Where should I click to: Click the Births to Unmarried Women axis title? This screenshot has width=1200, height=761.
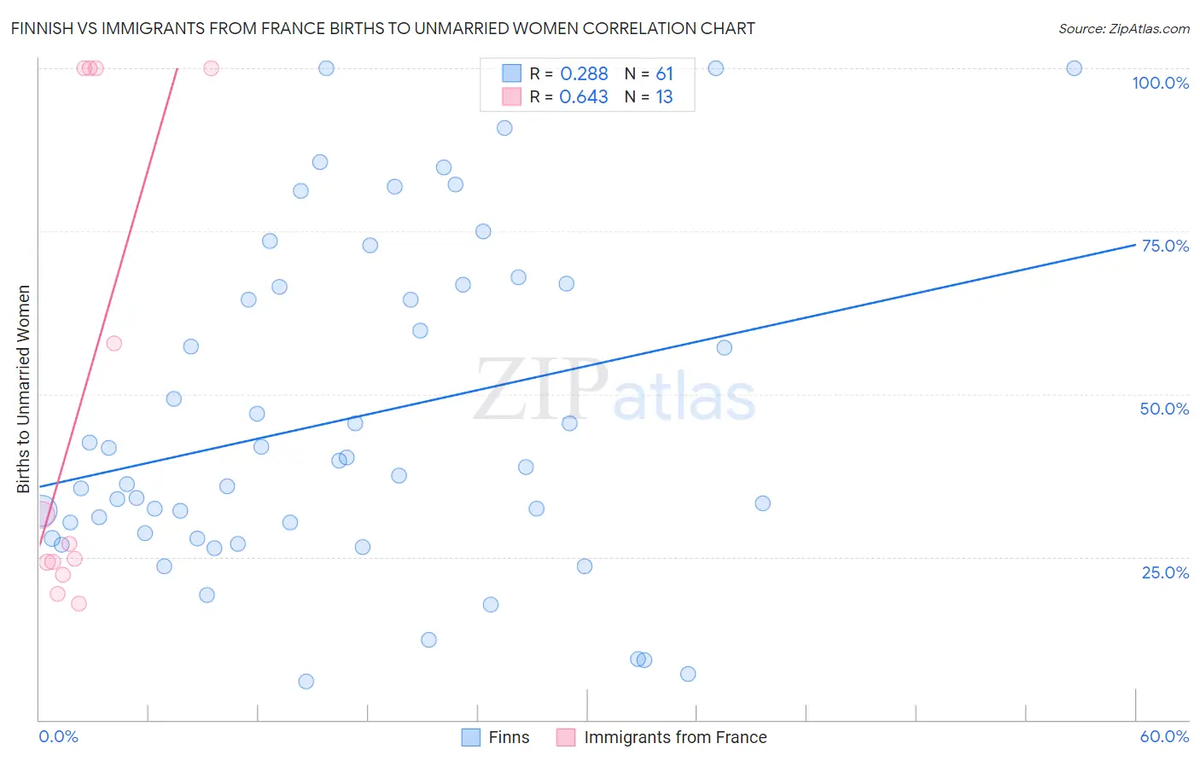tap(24, 389)
